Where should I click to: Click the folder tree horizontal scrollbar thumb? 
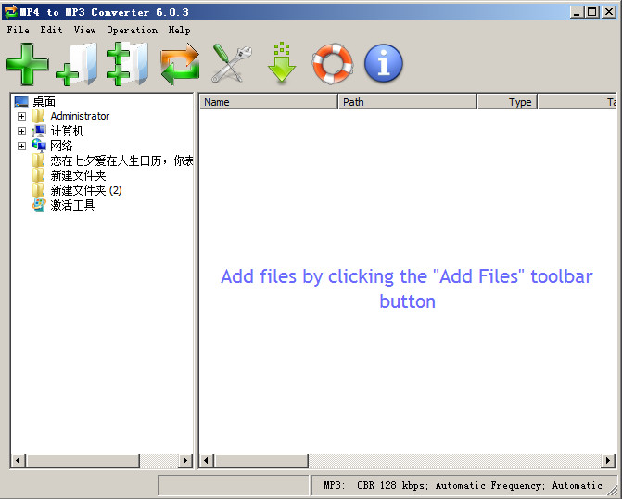[83, 460]
